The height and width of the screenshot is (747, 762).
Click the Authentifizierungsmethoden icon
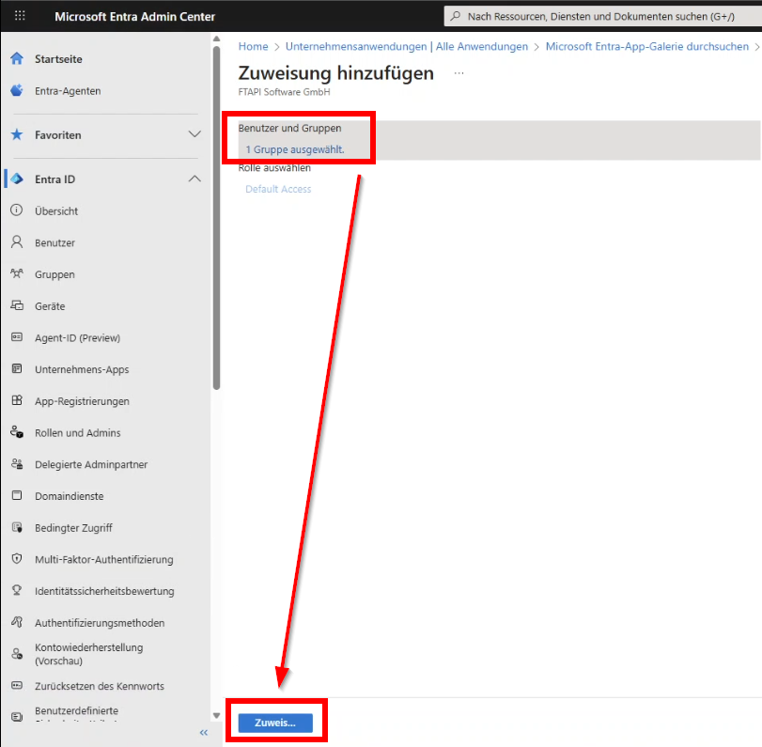tap(17, 622)
